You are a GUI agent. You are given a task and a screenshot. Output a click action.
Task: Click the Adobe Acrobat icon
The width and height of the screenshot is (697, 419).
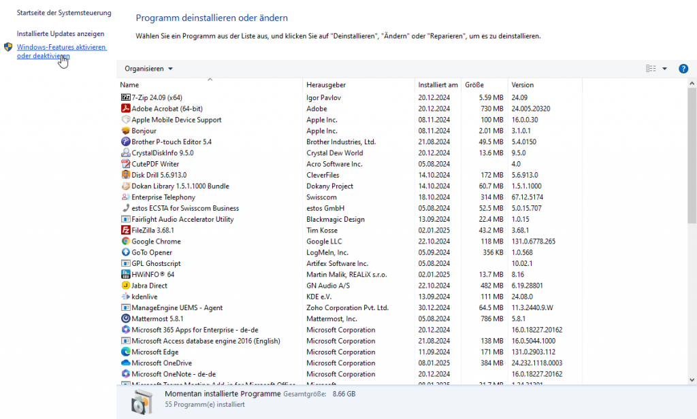click(126, 108)
